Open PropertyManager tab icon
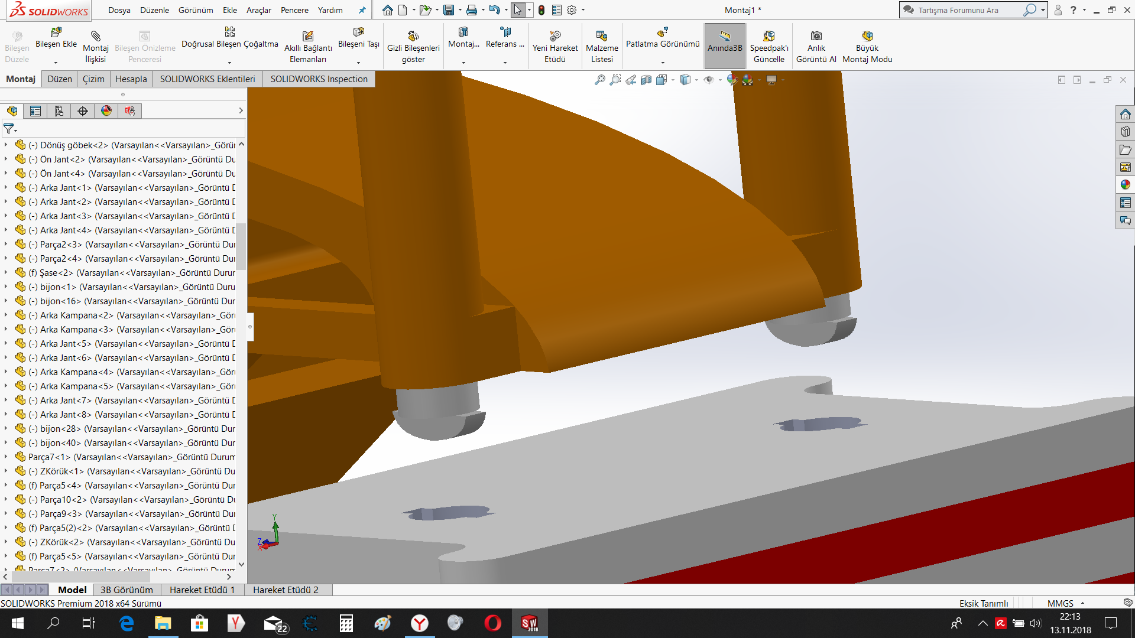This screenshot has height=638, width=1135. coord(35,110)
